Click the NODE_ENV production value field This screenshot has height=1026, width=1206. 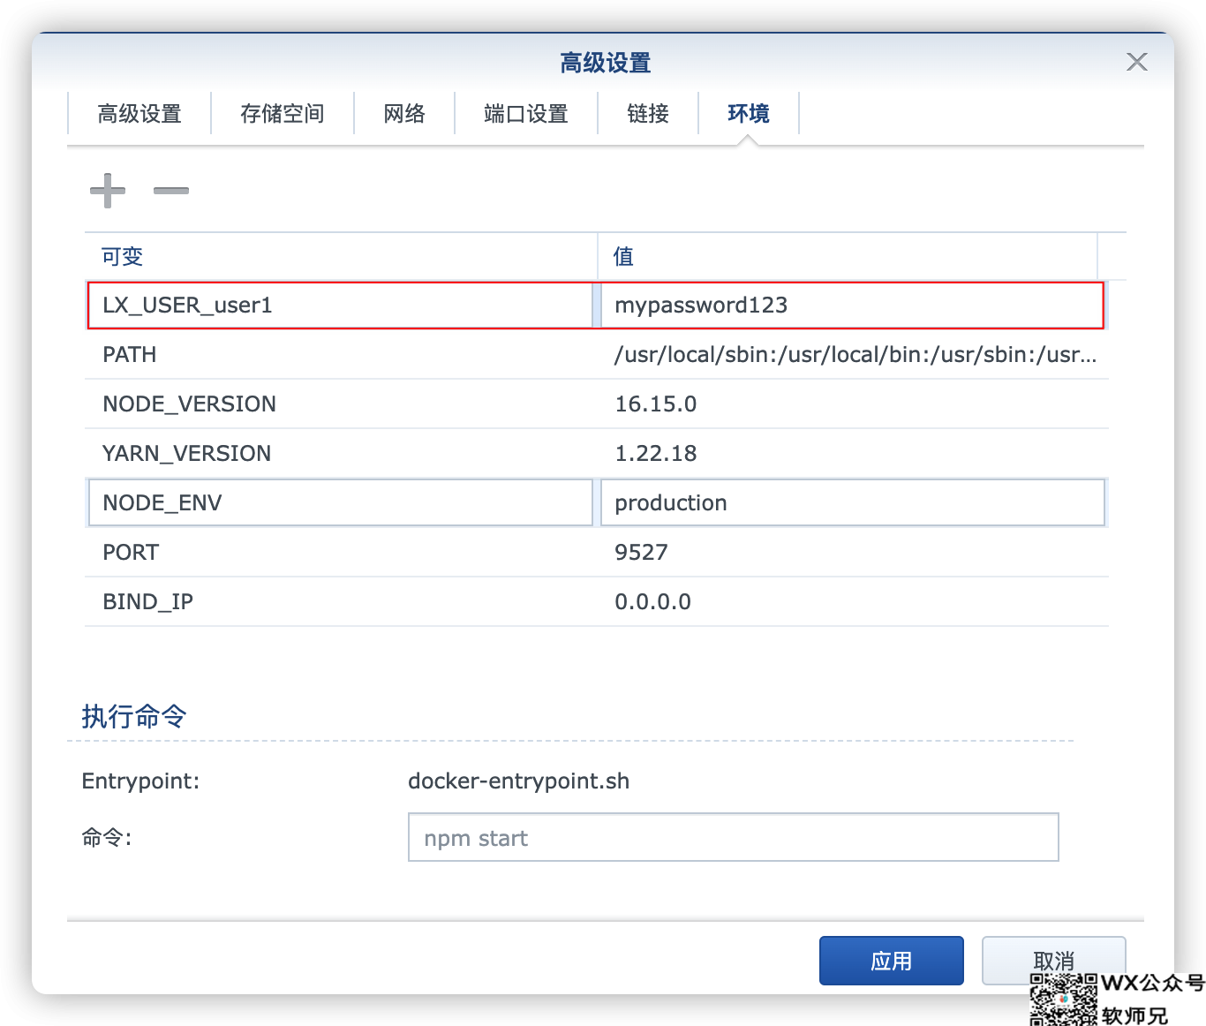coord(852,503)
